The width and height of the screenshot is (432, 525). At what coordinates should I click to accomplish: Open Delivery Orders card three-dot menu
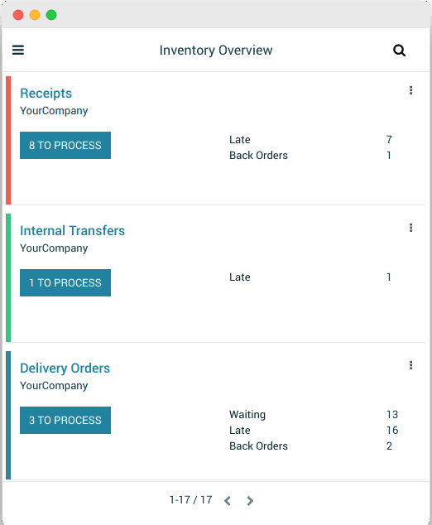click(x=410, y=365)
